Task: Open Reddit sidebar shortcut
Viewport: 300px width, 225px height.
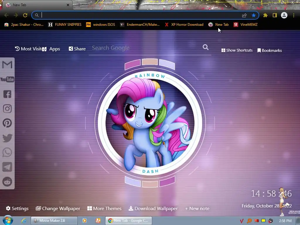Action: tap(7, 182)
